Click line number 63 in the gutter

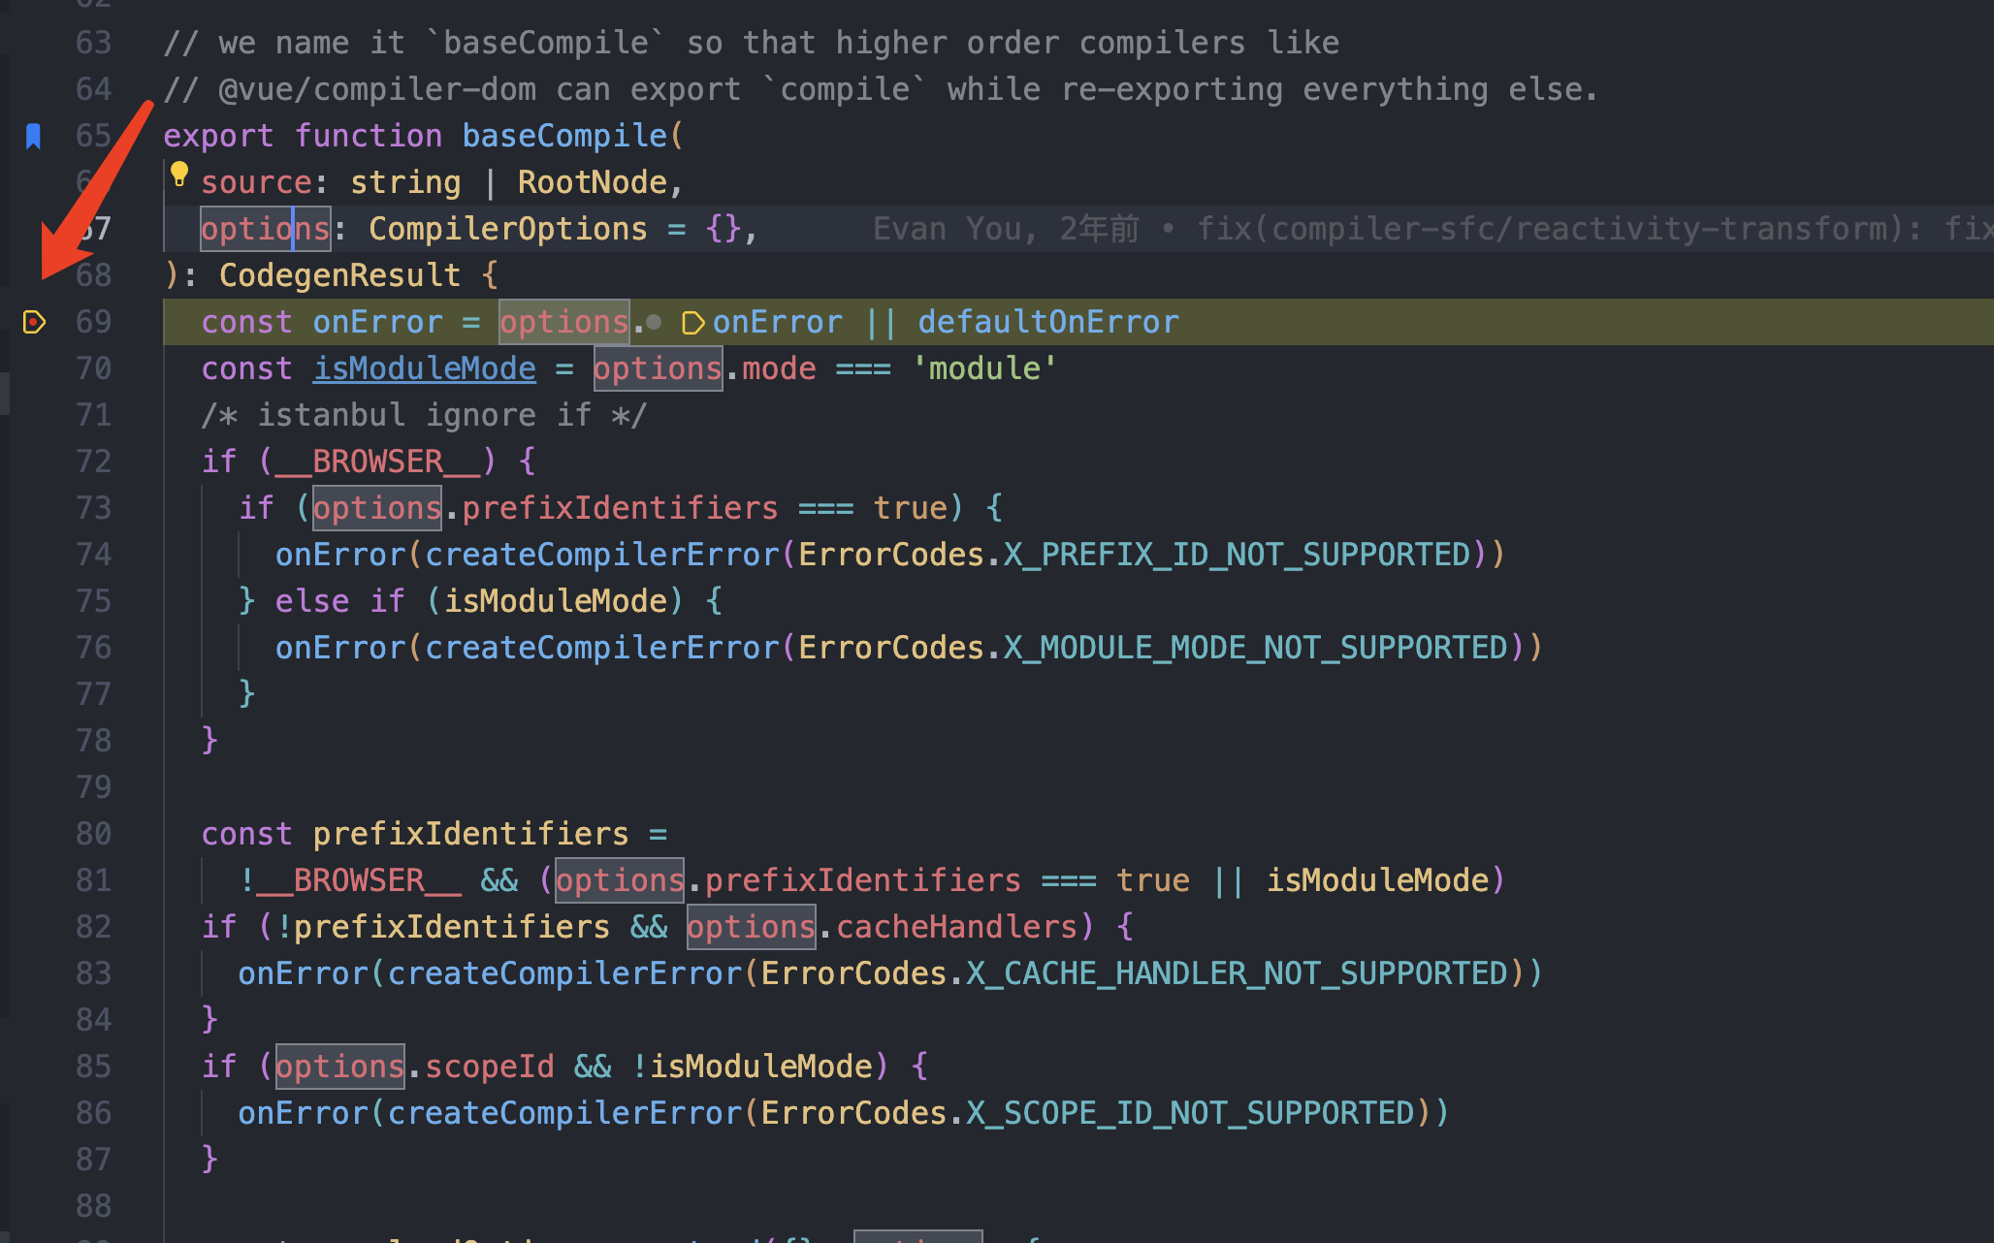tap(94, 43)
